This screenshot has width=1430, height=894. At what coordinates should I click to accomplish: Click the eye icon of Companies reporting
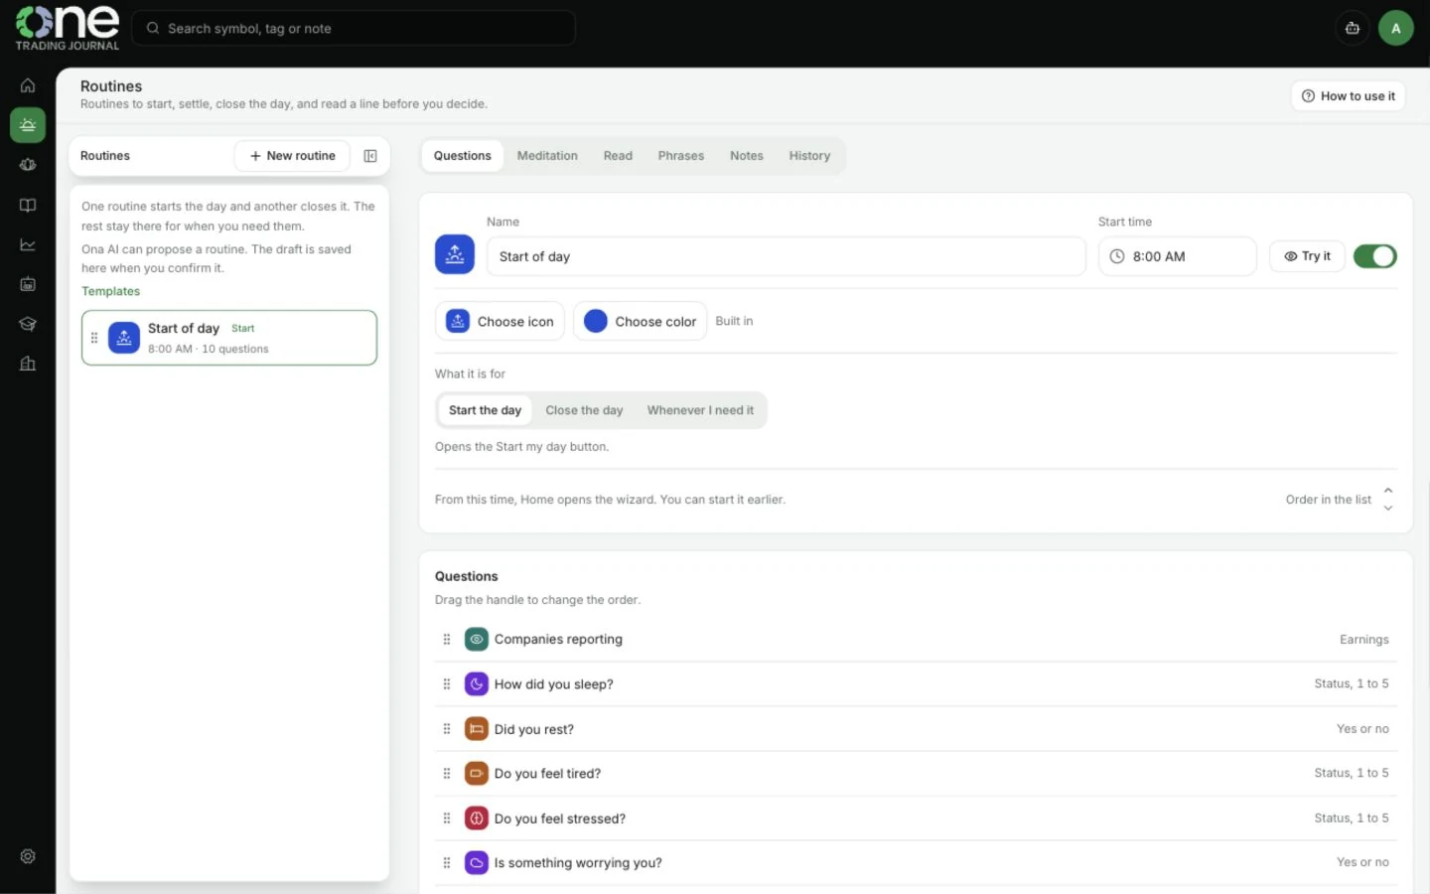[477, 640]
